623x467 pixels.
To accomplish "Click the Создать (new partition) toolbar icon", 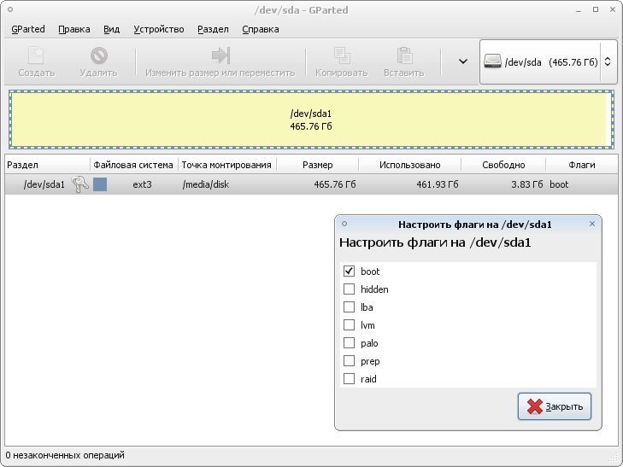I will pos(36,55).
